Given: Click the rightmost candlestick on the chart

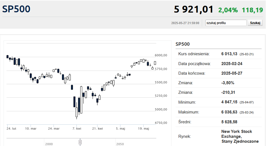Looking at the screenshot, I should (x=155, y=63).
